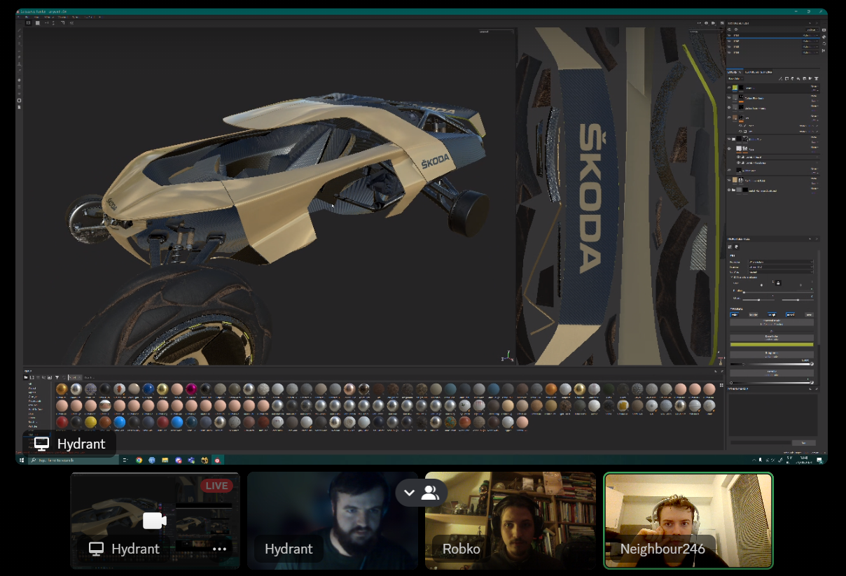846x576 pixels.
Task: Click the Add smart material icon in Layers toolbar
Action: tap(804, 78)
